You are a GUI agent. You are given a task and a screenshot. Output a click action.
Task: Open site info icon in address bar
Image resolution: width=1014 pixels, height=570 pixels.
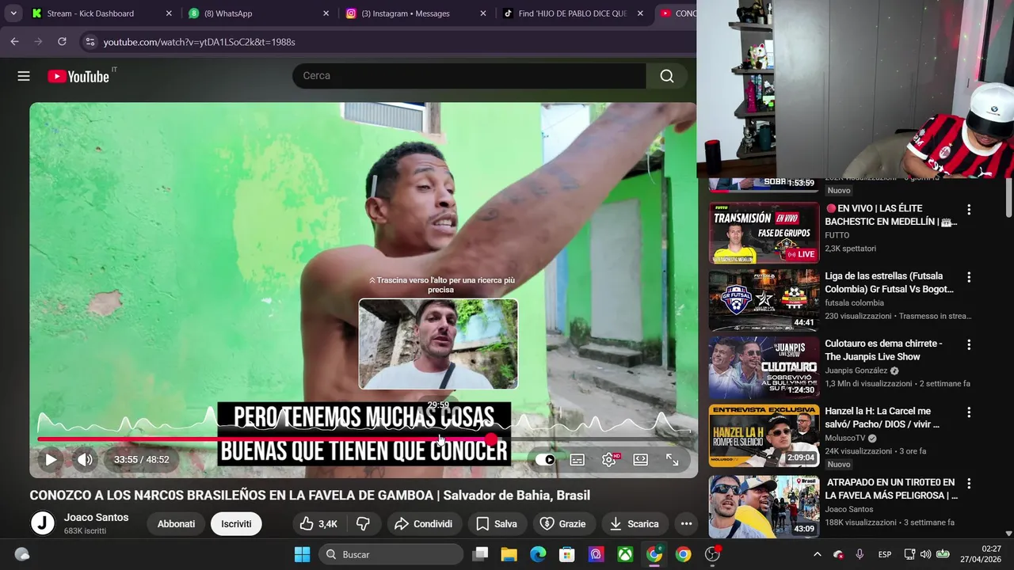coord(90,42)
